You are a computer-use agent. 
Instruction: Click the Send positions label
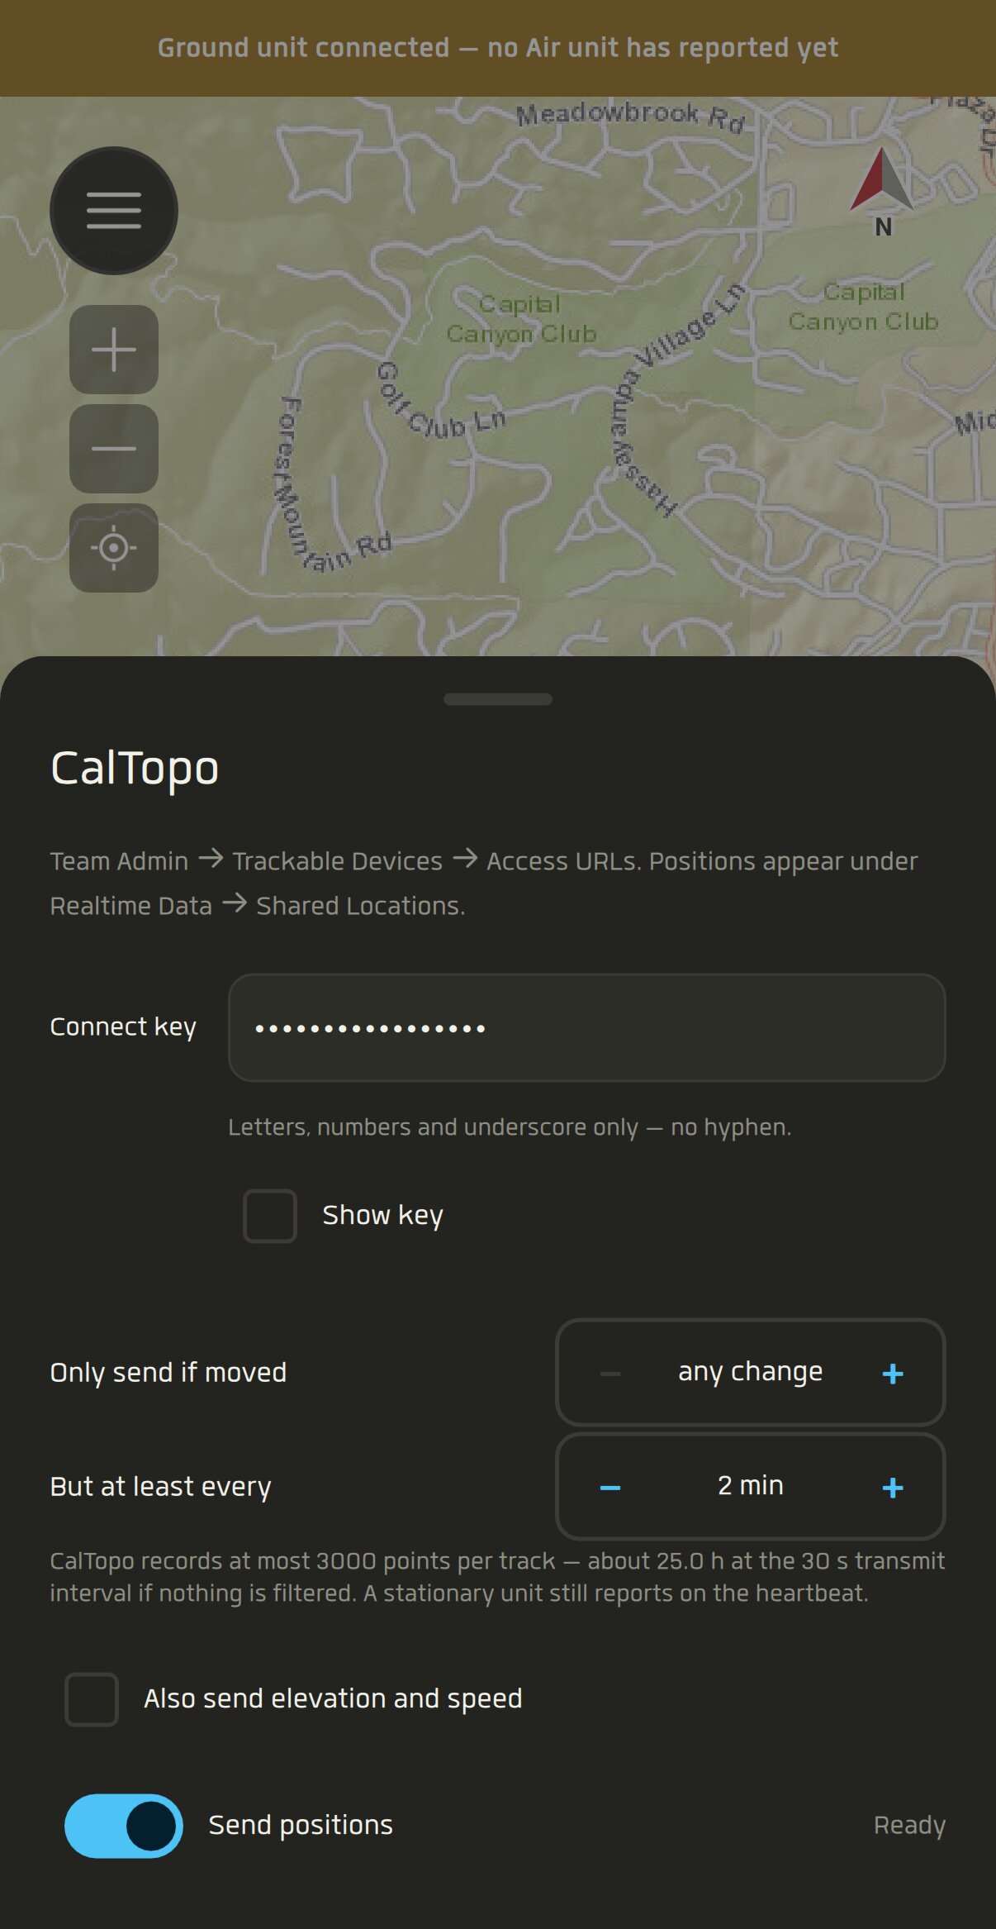(x=301, y=1825)
